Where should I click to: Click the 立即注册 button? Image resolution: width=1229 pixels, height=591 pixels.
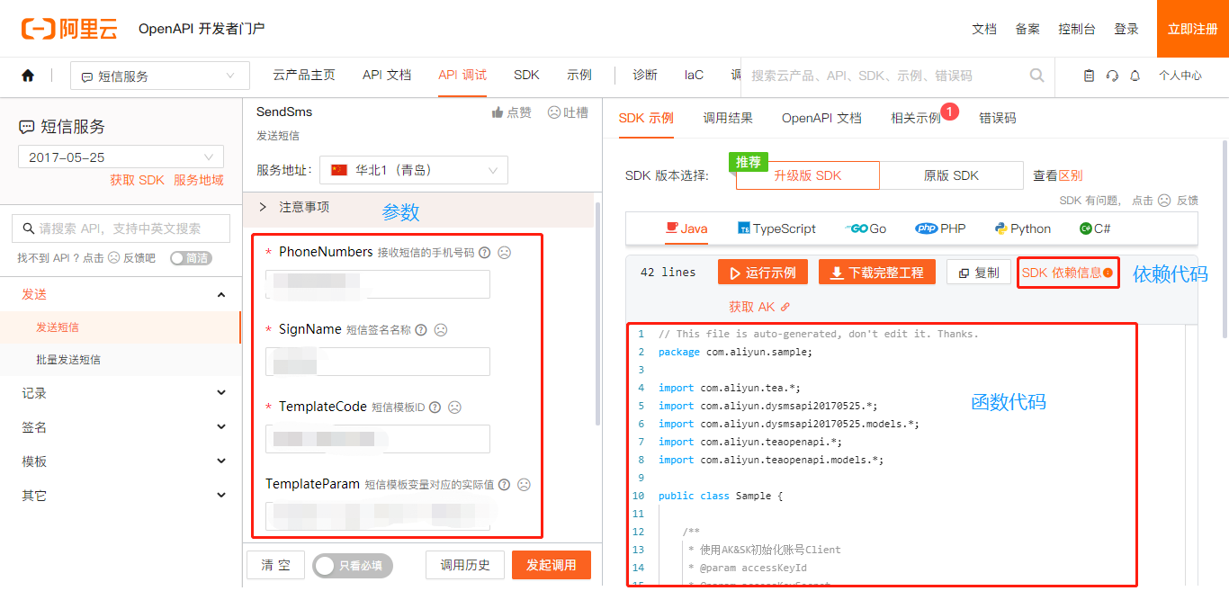tap(1193, 29)
